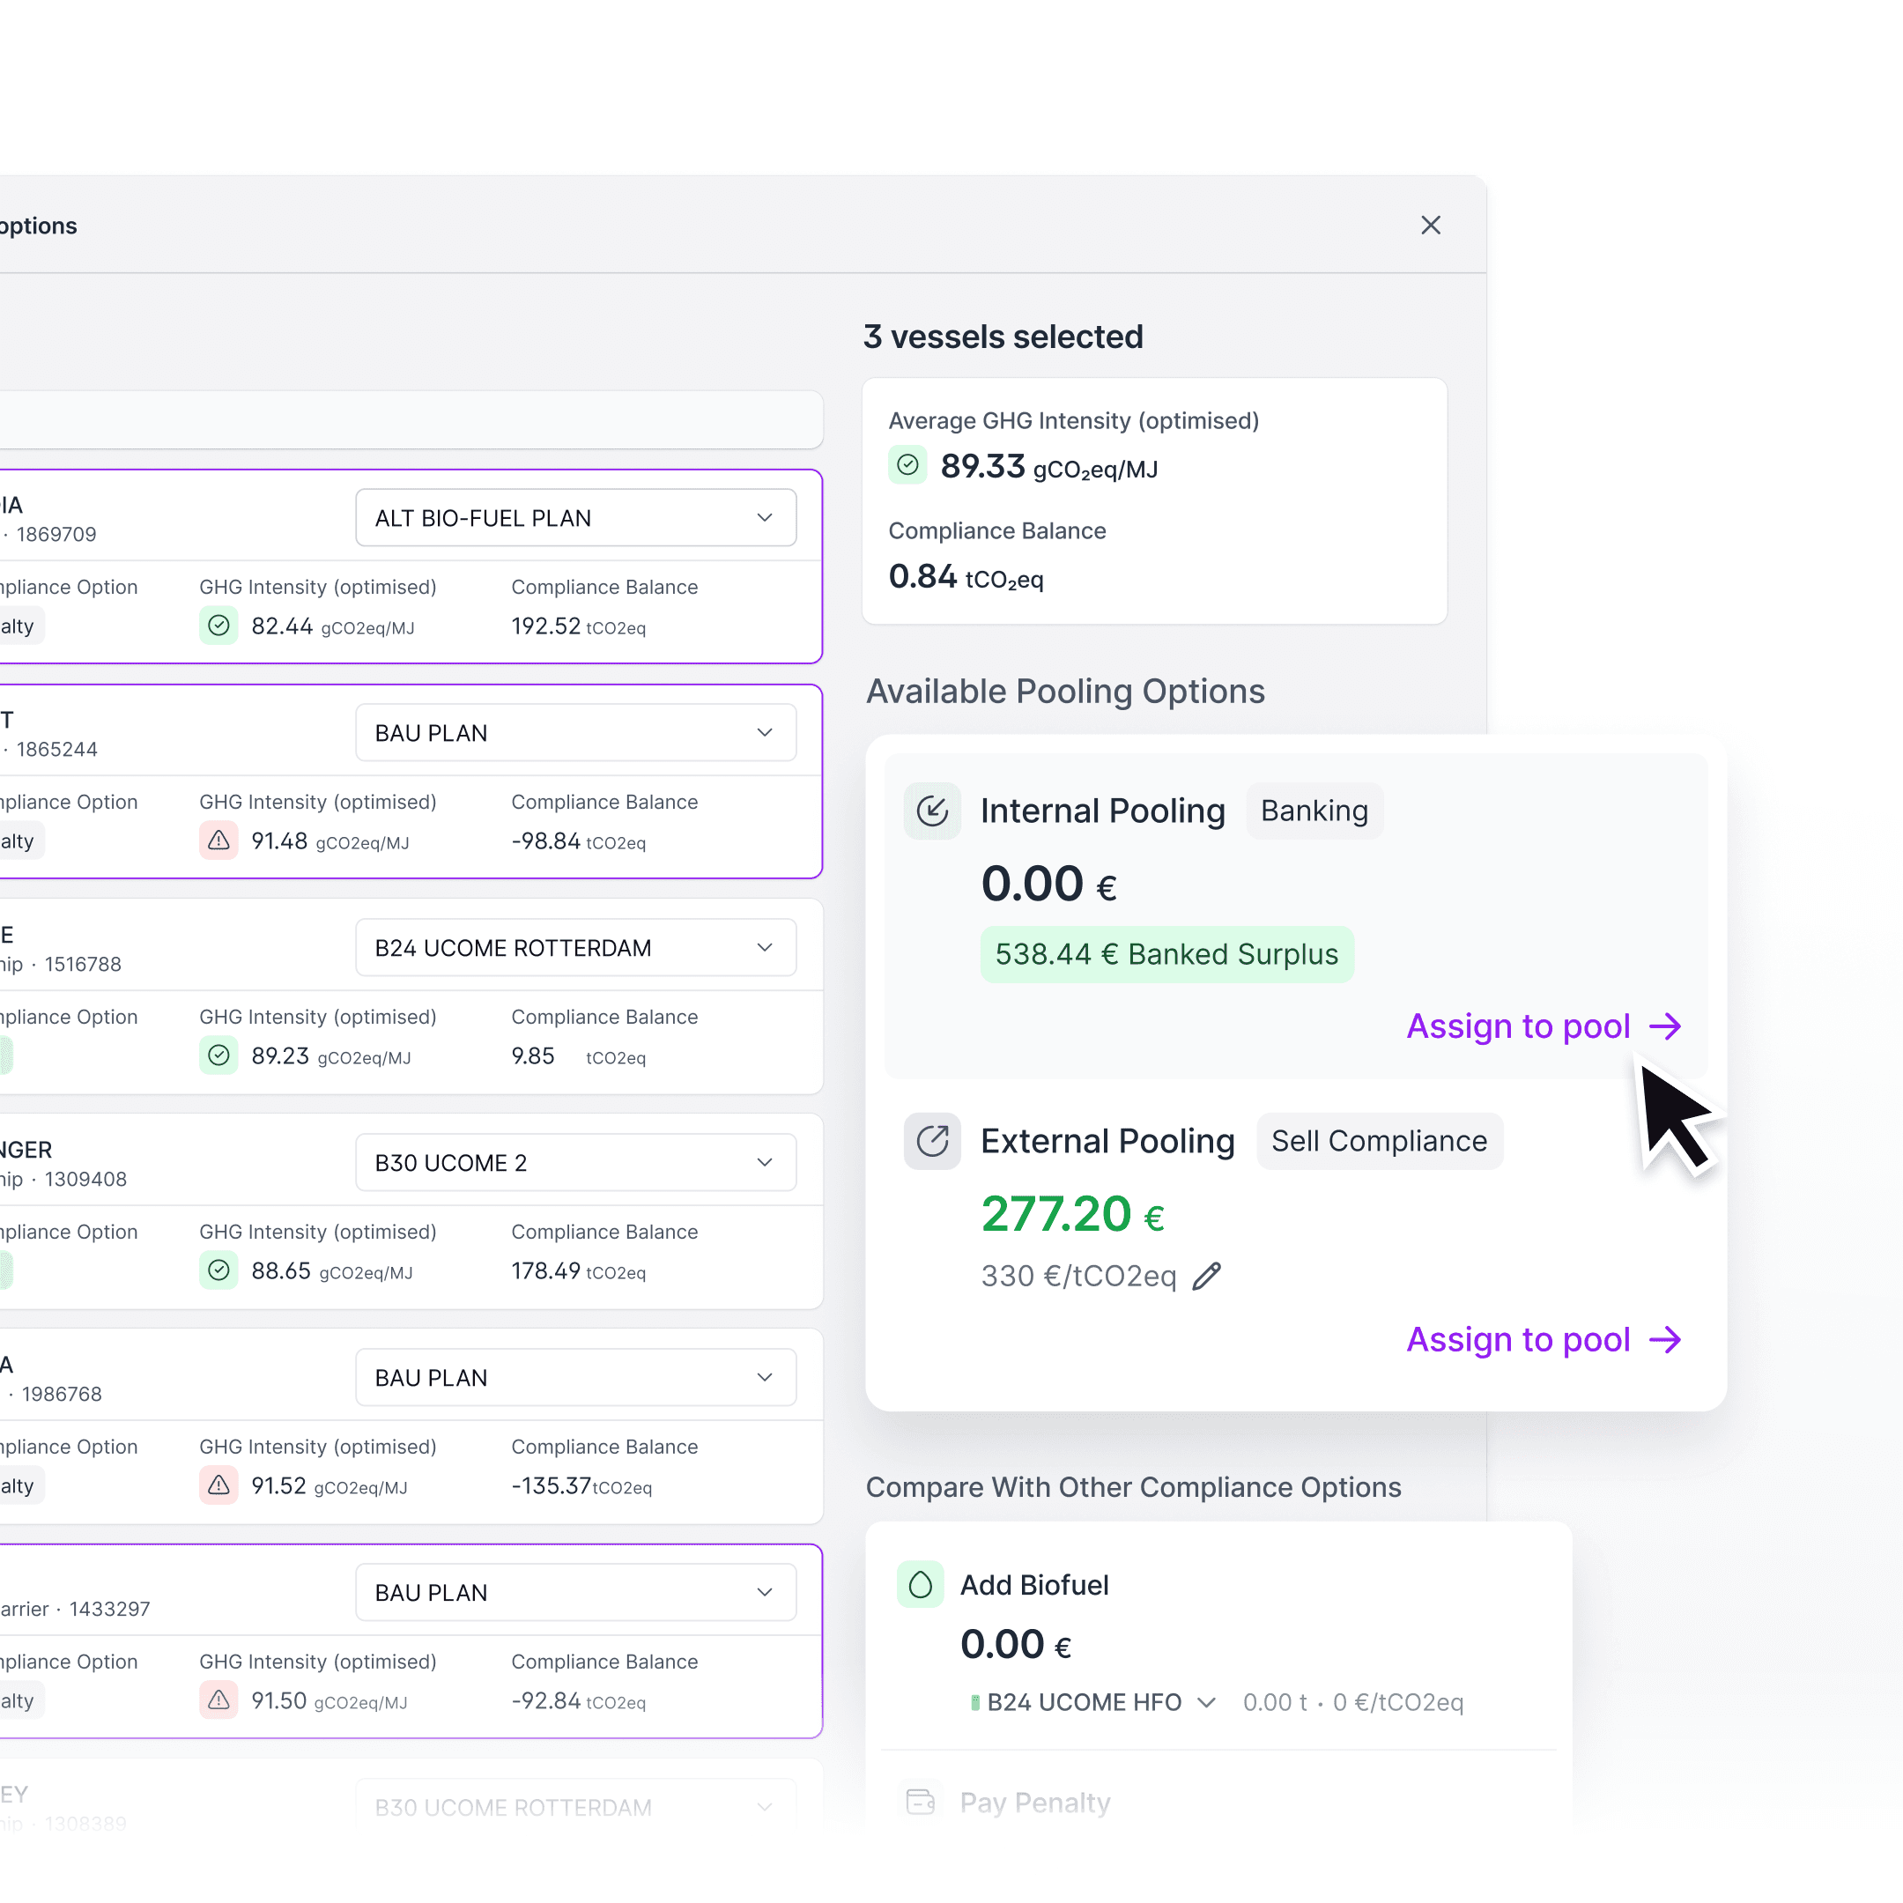
Task: Click the Internal Pooling icon
Action: [932, 811]
